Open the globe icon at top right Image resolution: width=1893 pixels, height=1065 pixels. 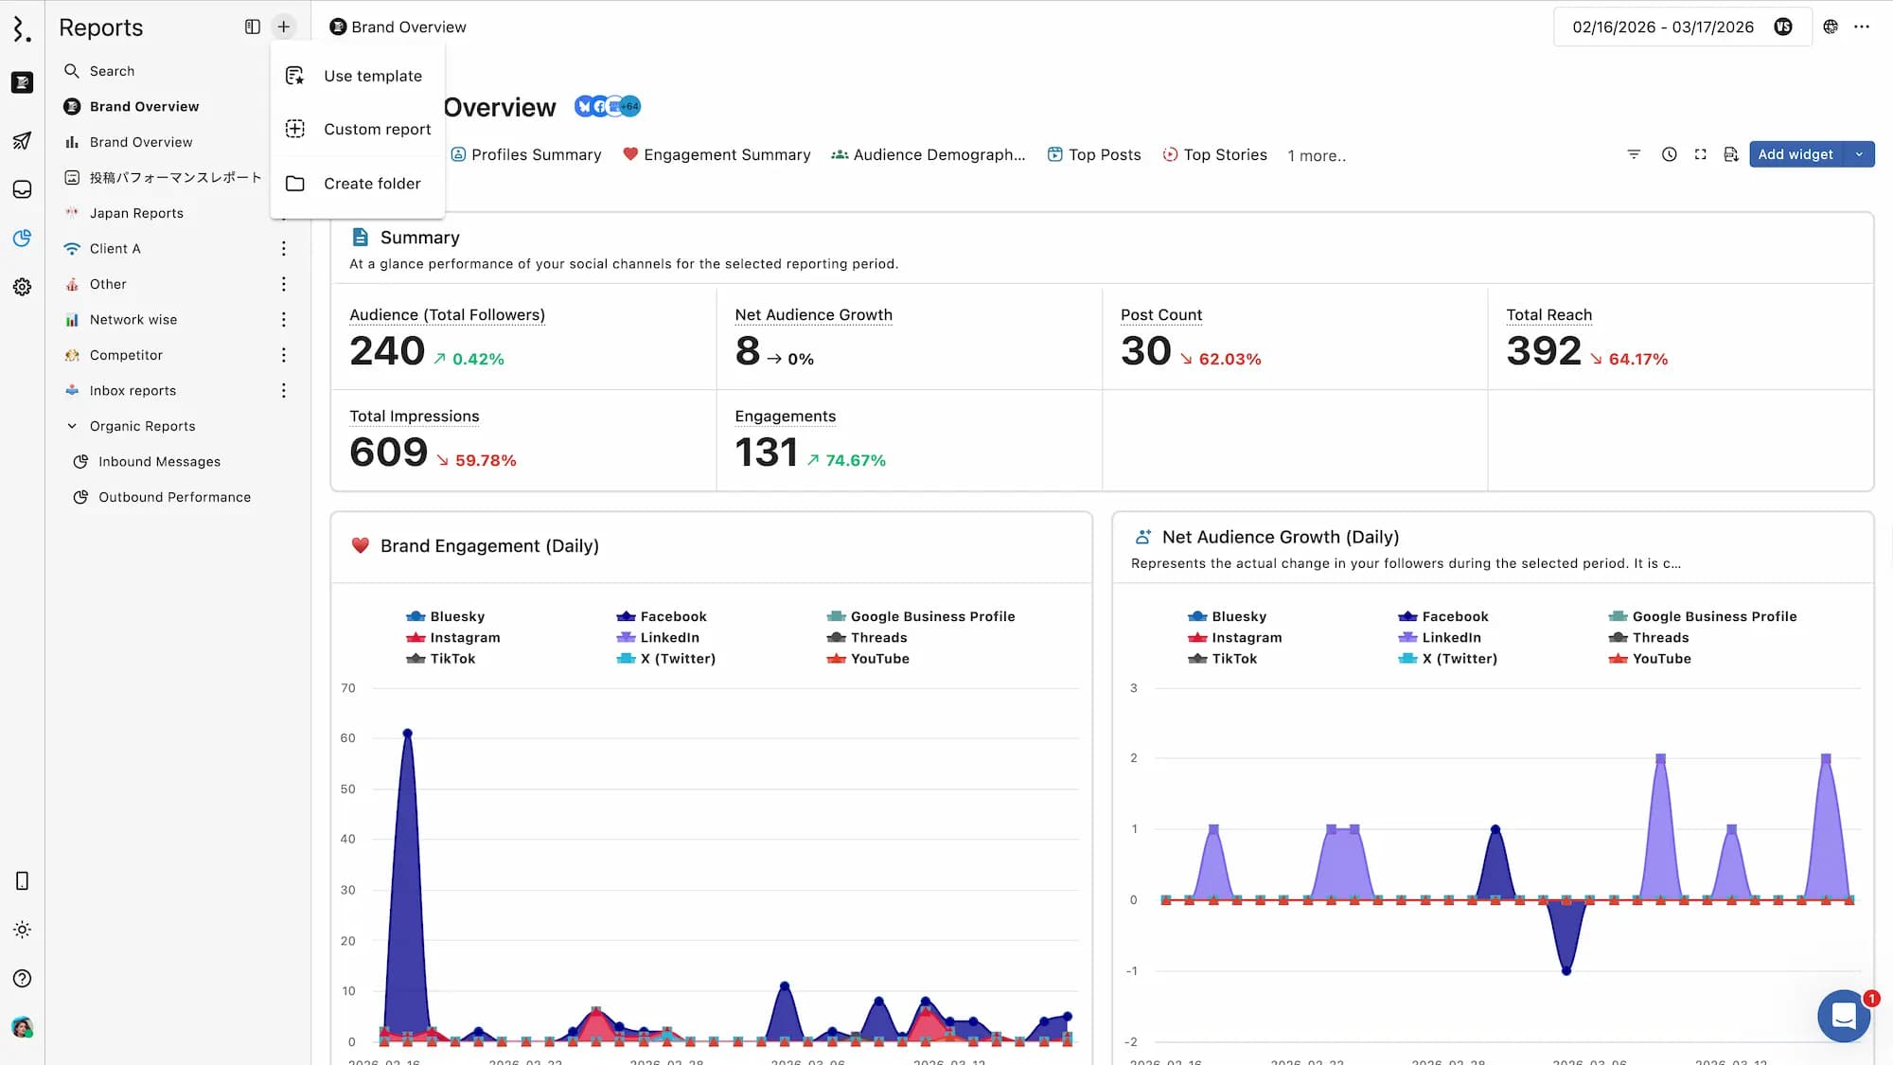[1831, 27]
